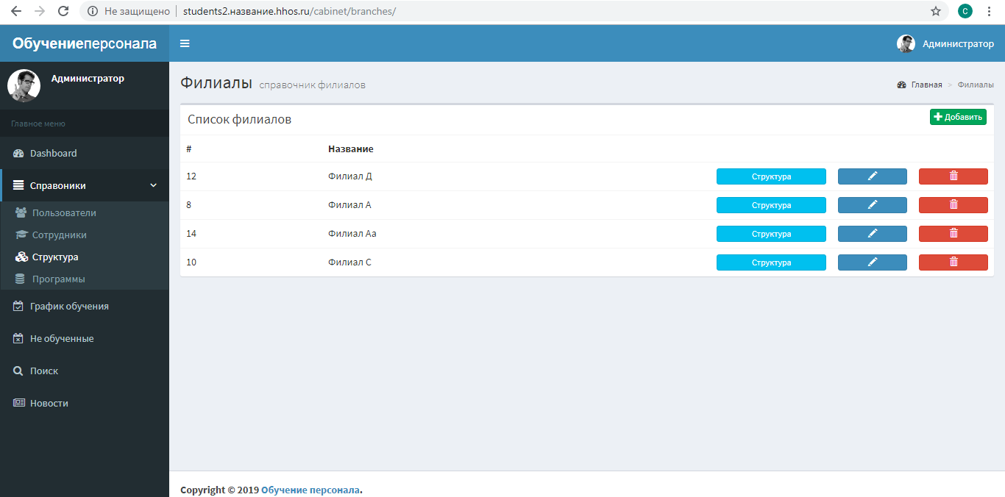
Task: Delete Филиал Д with the trash button
Action: pyautogui.click(x=953, y=176)
